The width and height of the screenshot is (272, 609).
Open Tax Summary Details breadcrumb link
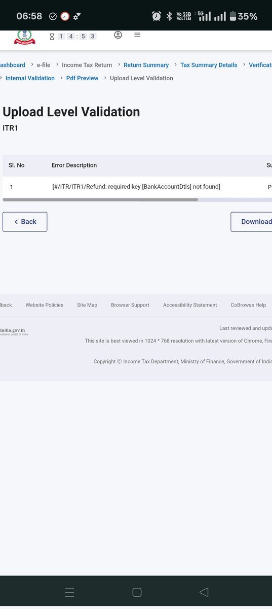(209, 65)
